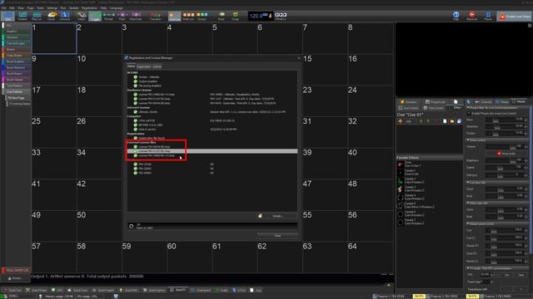The image size is (533, 299).
Task: Activate Toggle cue mode
Action: pos(95,16)
